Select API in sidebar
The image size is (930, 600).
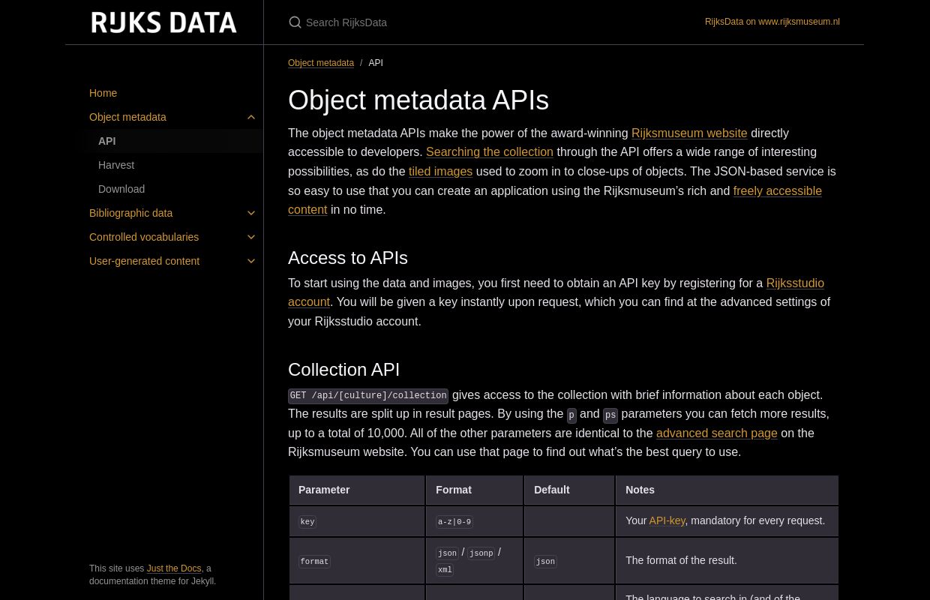click(x=107, y=141)
